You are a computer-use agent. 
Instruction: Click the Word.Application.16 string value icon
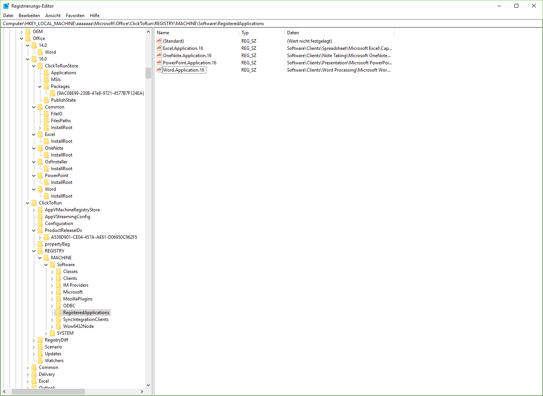pos(159,70)
